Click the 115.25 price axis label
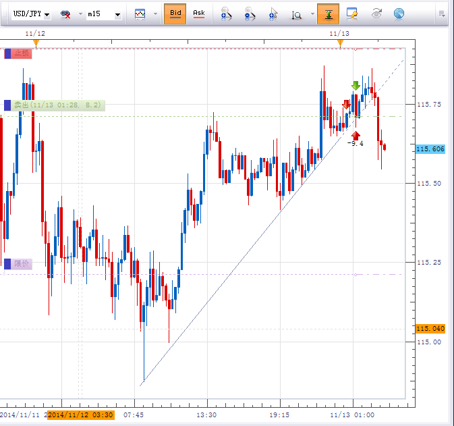 click(x=429, y=263)
